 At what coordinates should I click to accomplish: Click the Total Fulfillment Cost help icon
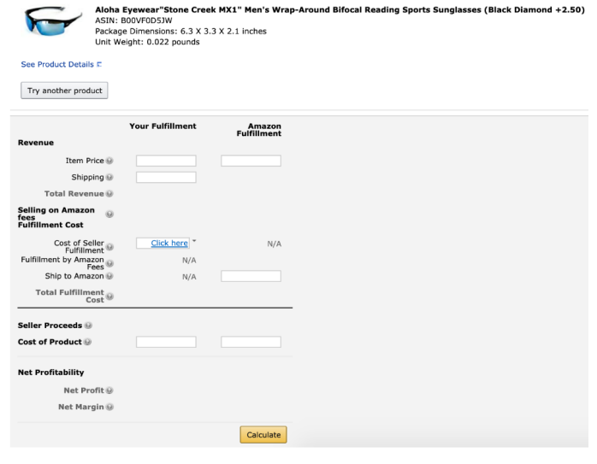[x=109, y=297]
